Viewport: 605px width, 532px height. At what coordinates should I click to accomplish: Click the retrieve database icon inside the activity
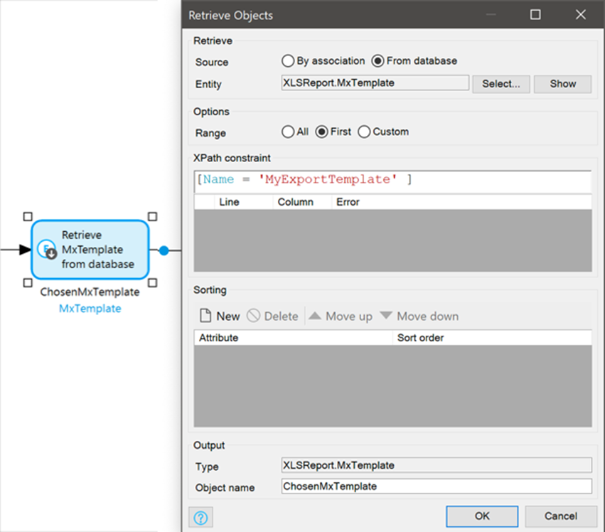45,250
